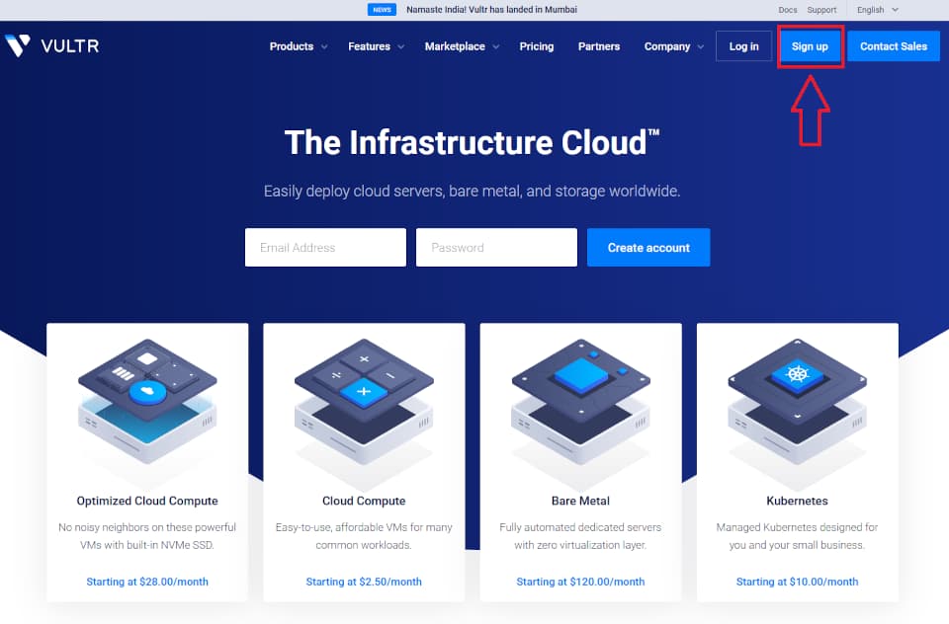This screenshot has width=949, height=624.
Task: Open Starting at $28.00/month link
Action: click(x=147, y=582)
